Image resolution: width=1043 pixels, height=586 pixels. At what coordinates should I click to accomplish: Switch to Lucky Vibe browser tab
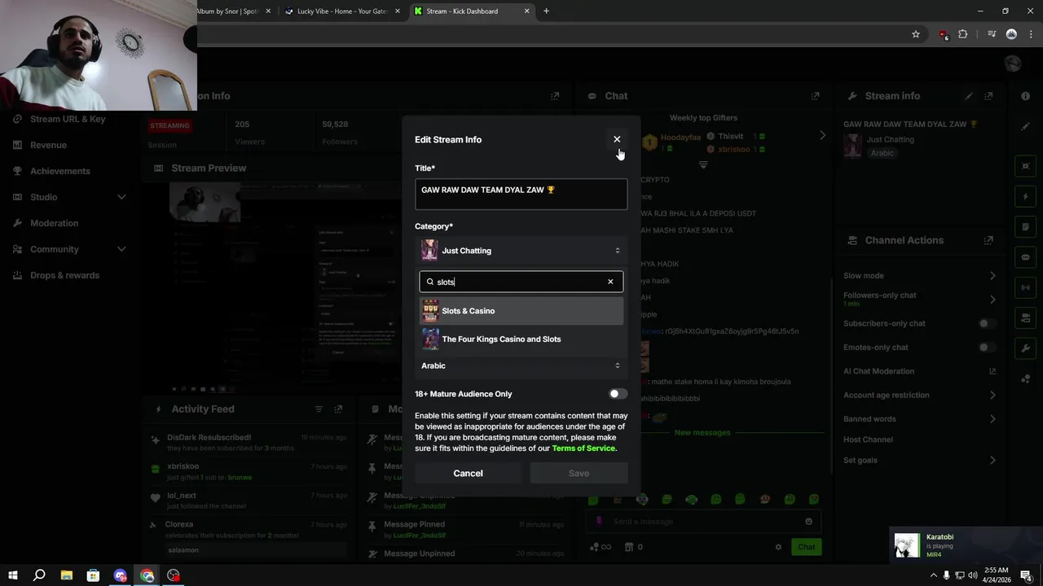[341, 11]
